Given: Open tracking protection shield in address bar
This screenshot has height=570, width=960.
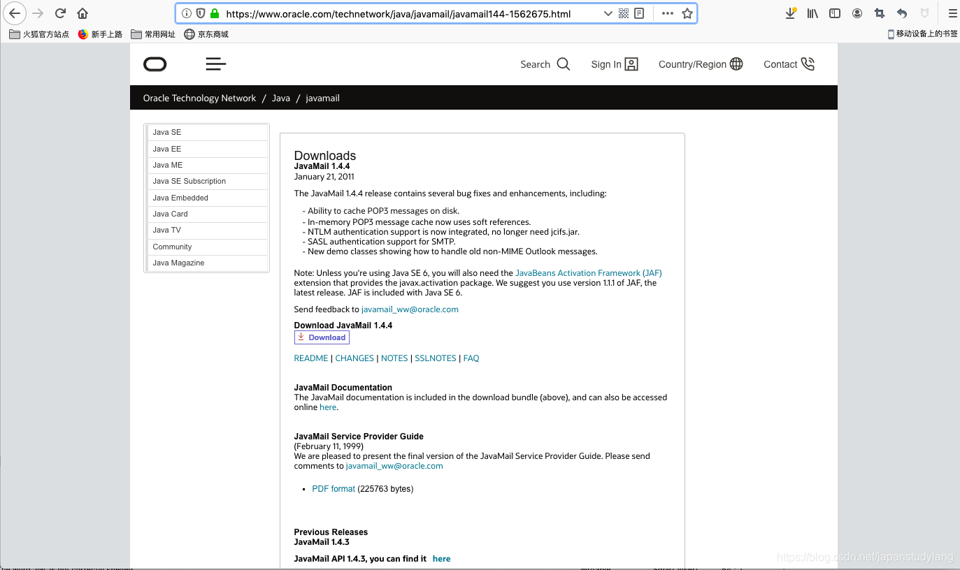Looking at the screenshot, I should pyautogui.click(x=201, y=13).
